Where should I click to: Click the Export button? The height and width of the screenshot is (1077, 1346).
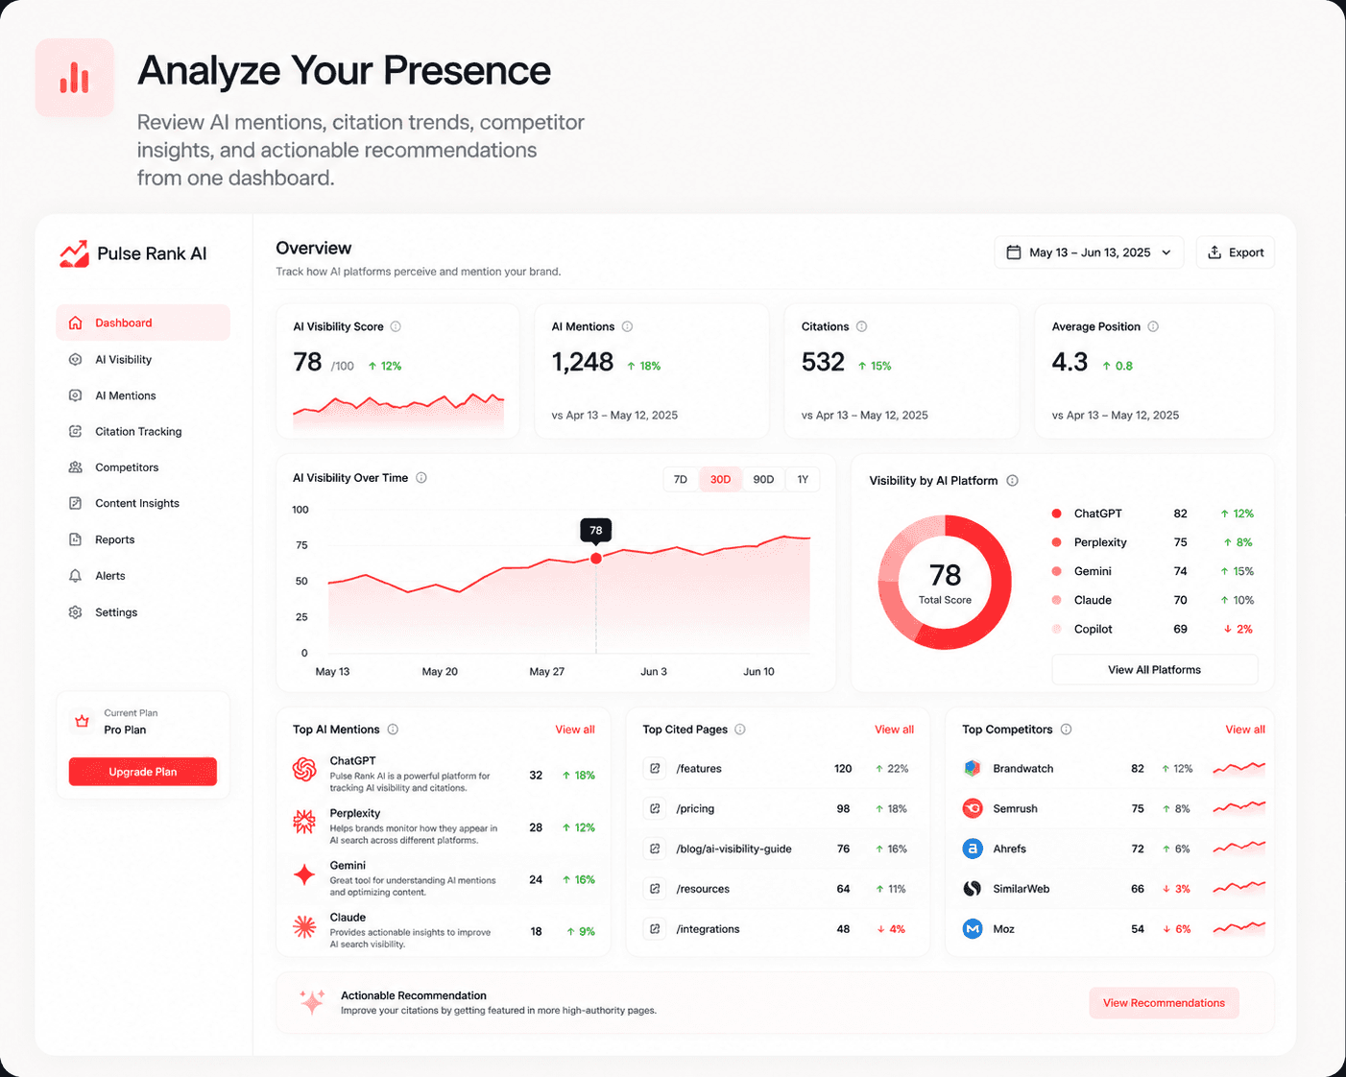(1236, 252)
